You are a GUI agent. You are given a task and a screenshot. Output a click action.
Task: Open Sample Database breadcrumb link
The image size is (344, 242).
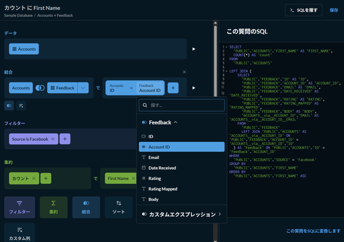pyautogui.click(x=18, y=16)
